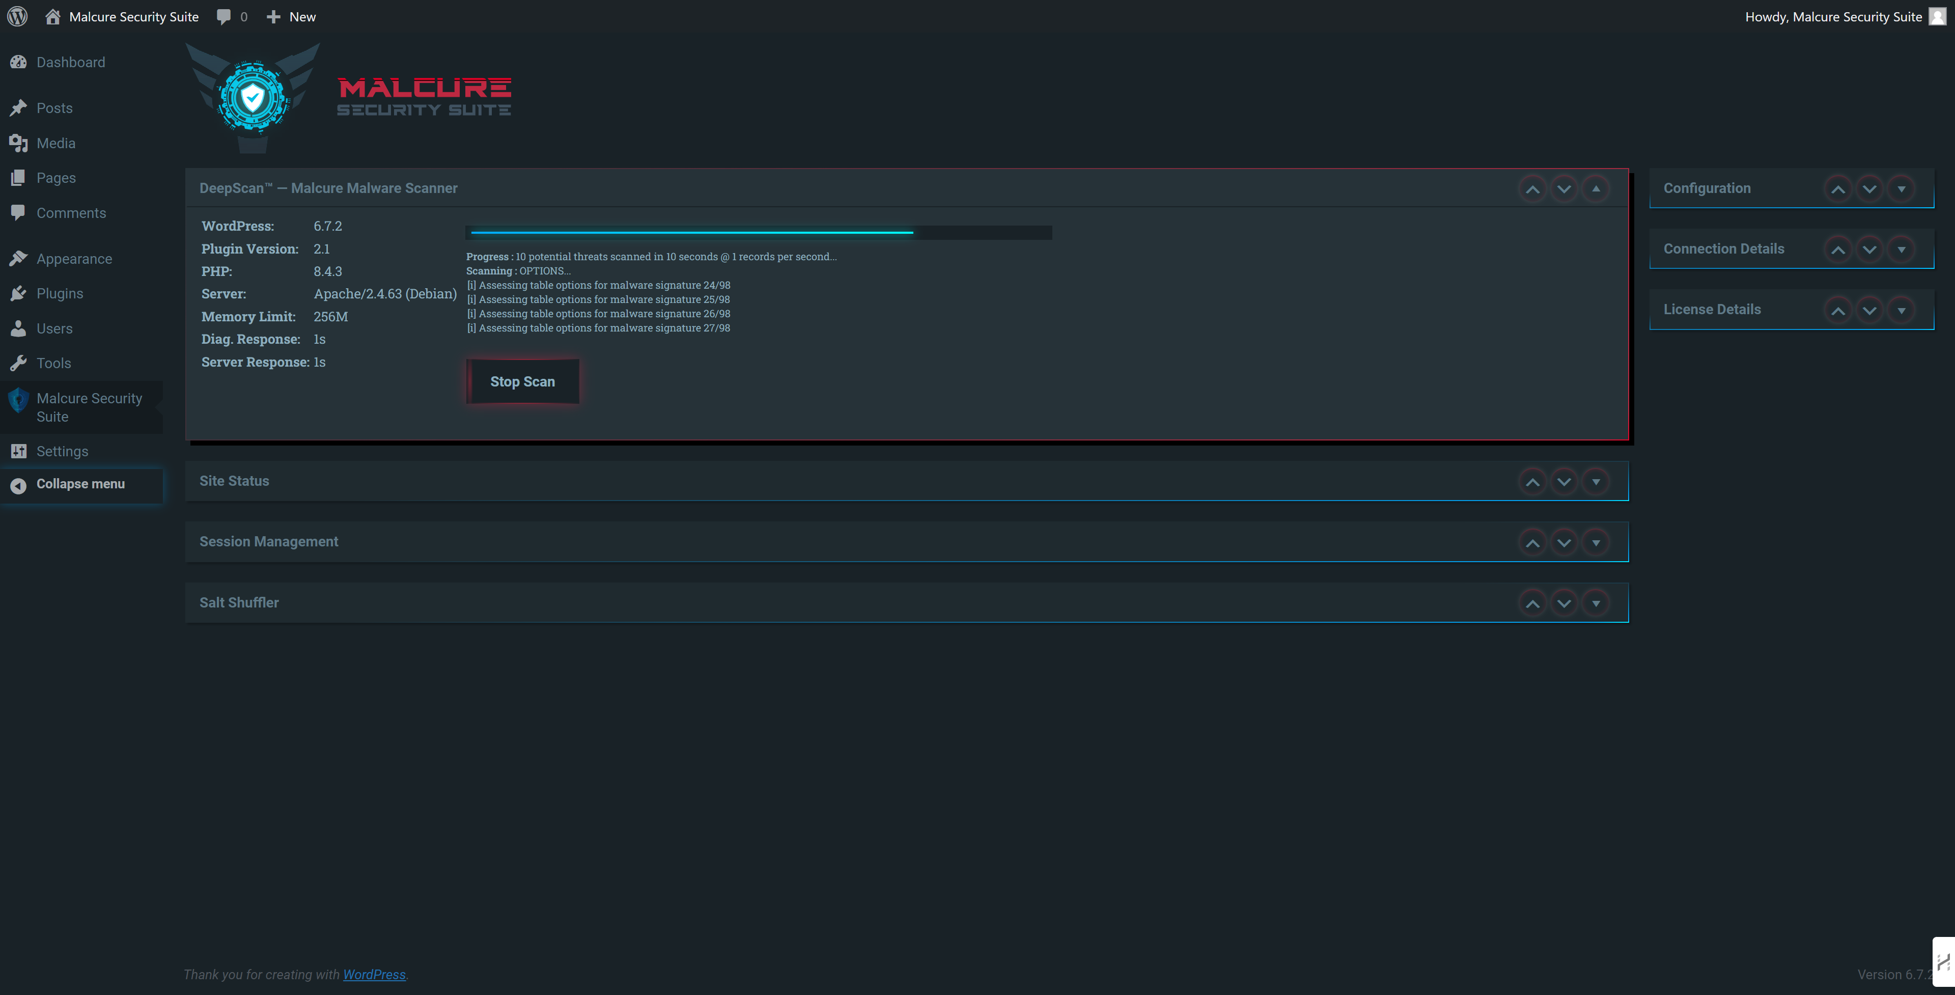Click the comments bubble icon in admin bar

tap(224, 17)
